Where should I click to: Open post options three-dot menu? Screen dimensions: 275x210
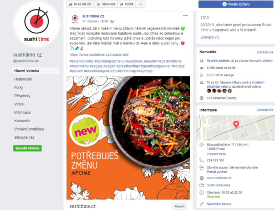185,16
